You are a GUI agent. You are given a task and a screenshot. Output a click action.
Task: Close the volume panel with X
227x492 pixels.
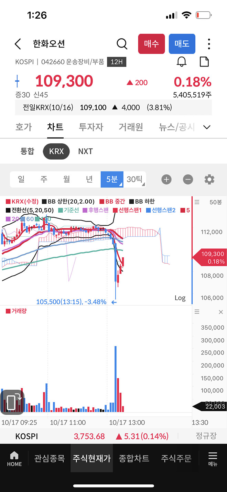[221, 311]
